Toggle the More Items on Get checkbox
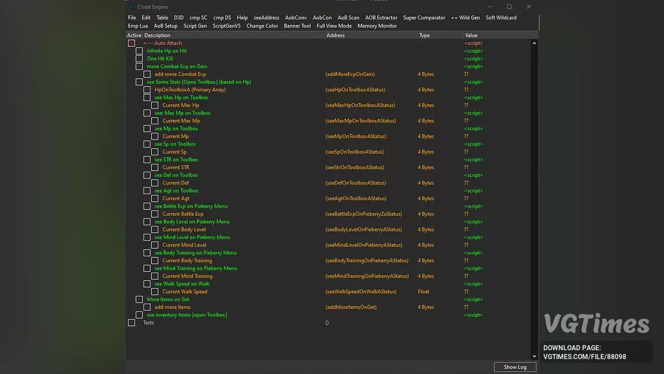The image size is (664, 374). coord(139,299)
